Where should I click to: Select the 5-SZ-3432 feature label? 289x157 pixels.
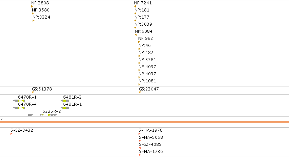(22, 130)
